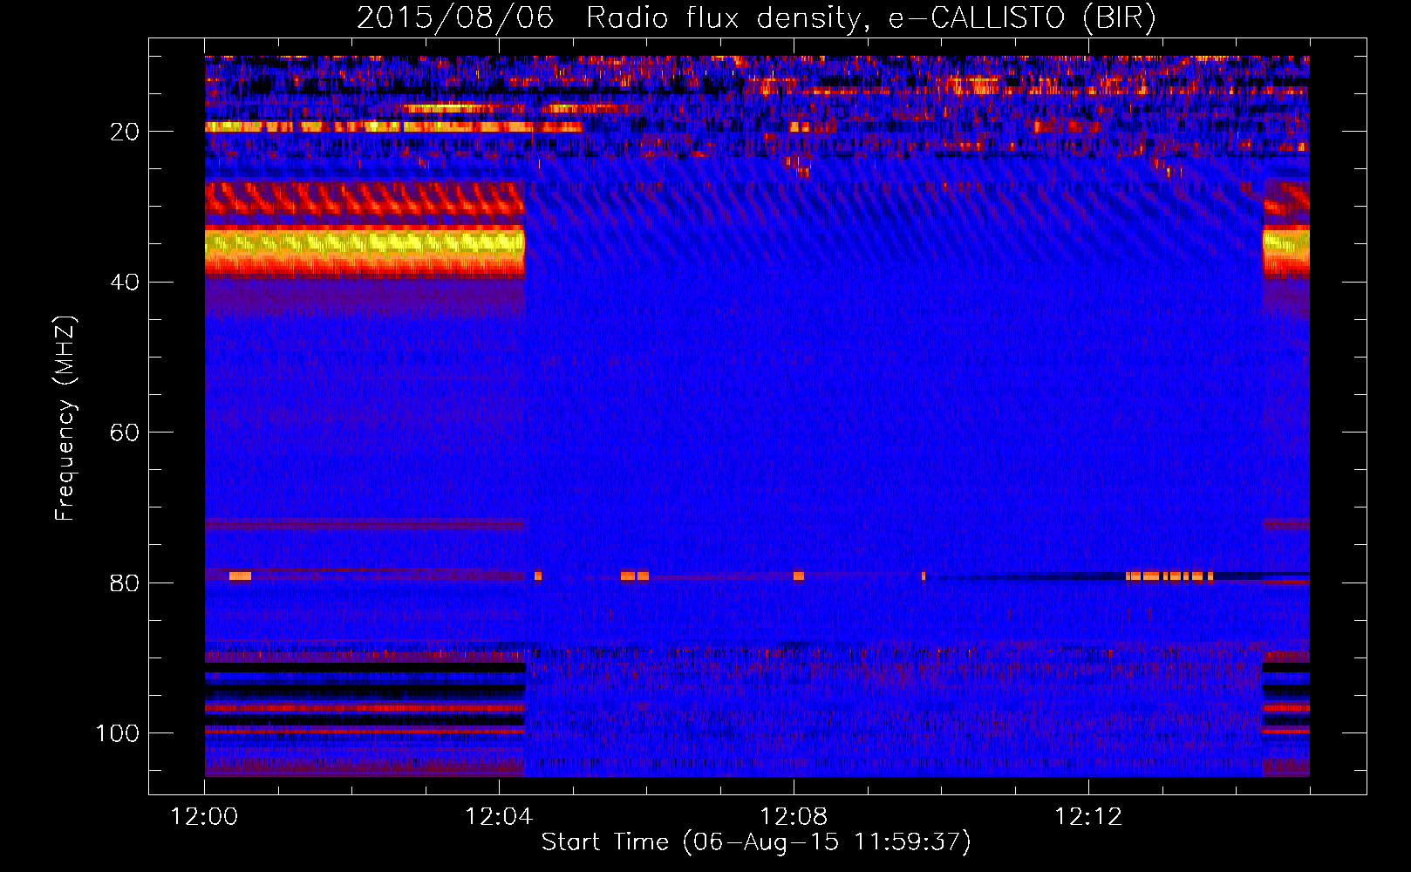Select the "100" frequency tick label

tap(118, 733)
